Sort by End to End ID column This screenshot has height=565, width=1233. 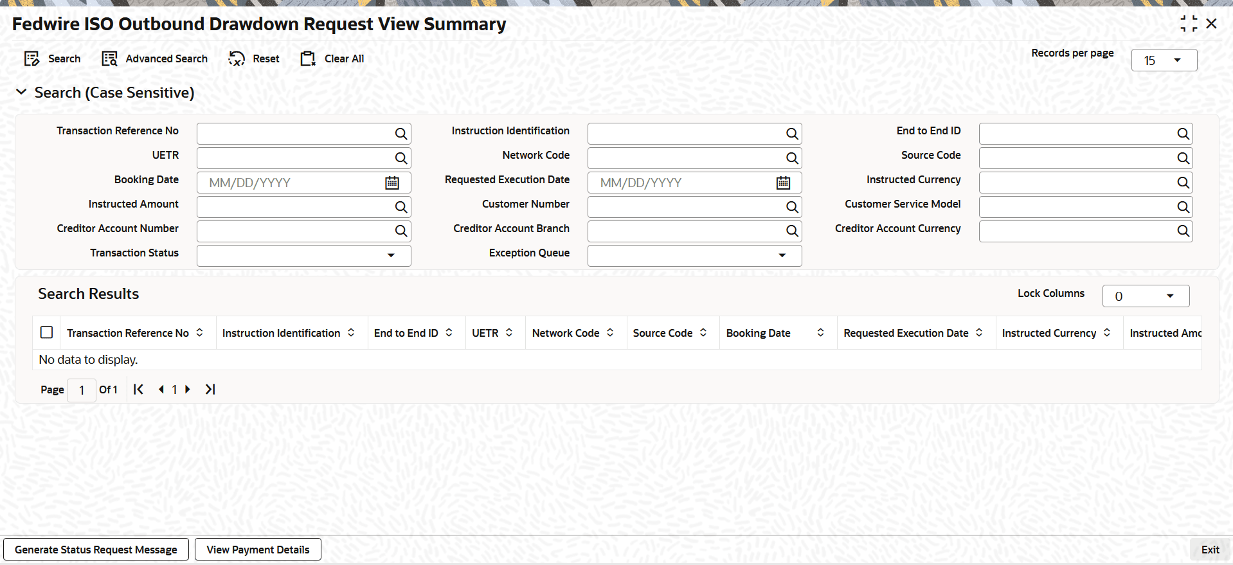coord(449,332)
